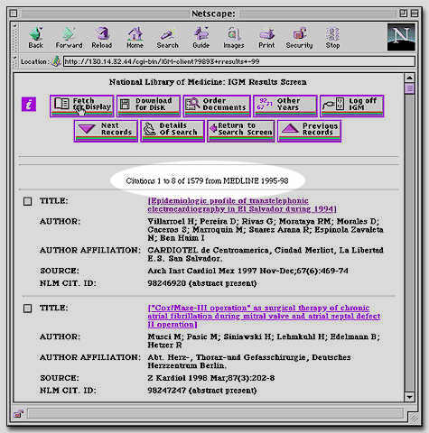Click the Netscape N logo
The width and height of the screenshot is (429, 433).
pyautogui.click(x=401, y=37)
